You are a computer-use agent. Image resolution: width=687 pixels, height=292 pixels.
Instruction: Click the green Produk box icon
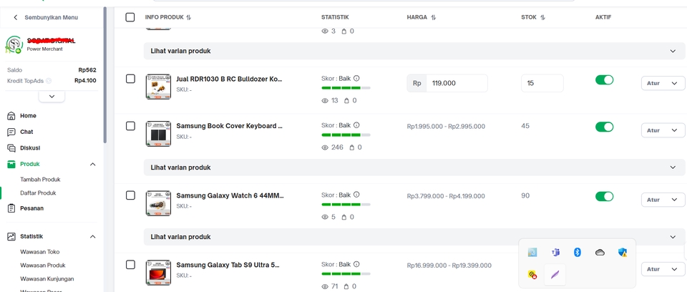[11, 165]
